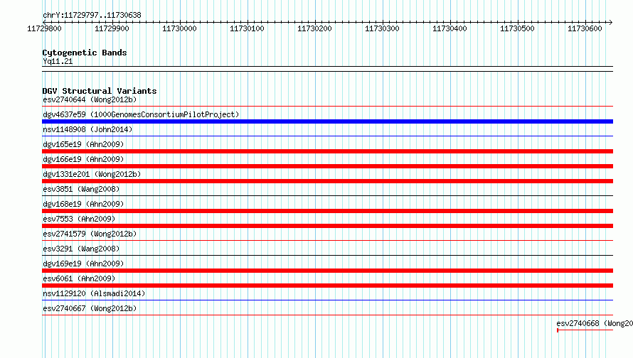Click the esv3291 (Wang2008) label
633x358 pixels.
tap(81, 249)
